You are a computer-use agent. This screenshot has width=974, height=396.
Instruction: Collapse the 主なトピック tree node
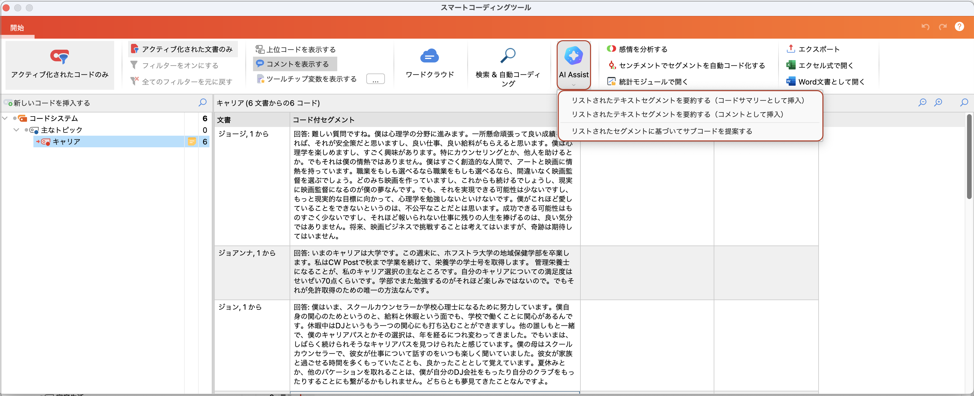tap(16, 130)
